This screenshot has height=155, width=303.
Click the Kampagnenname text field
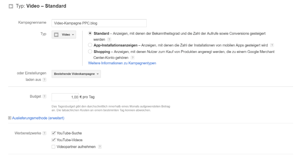(99, 23)
